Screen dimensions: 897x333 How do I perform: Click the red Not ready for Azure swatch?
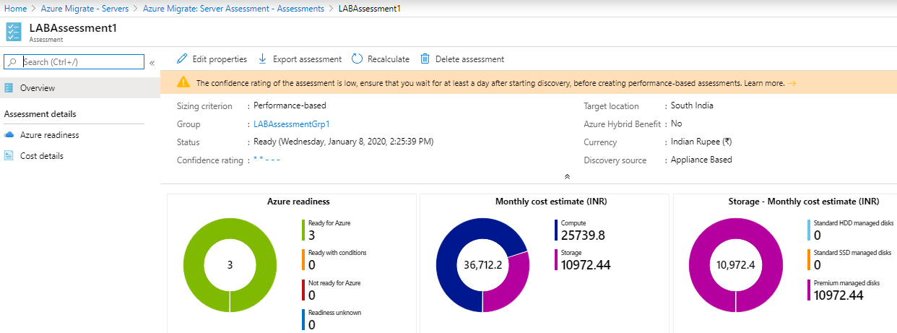303,290
